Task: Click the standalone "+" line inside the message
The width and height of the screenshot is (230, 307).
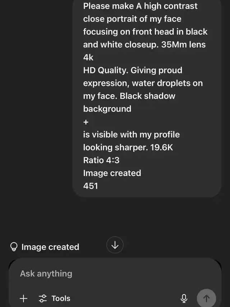Action: click(86, 122)
